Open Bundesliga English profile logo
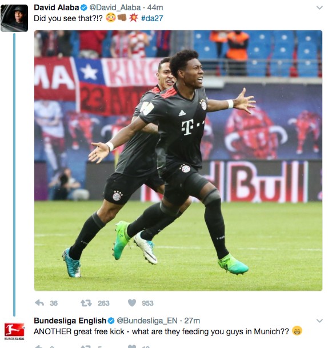This screenshot has height=348, width=328. pyautogui.click(x=14, y=331)
